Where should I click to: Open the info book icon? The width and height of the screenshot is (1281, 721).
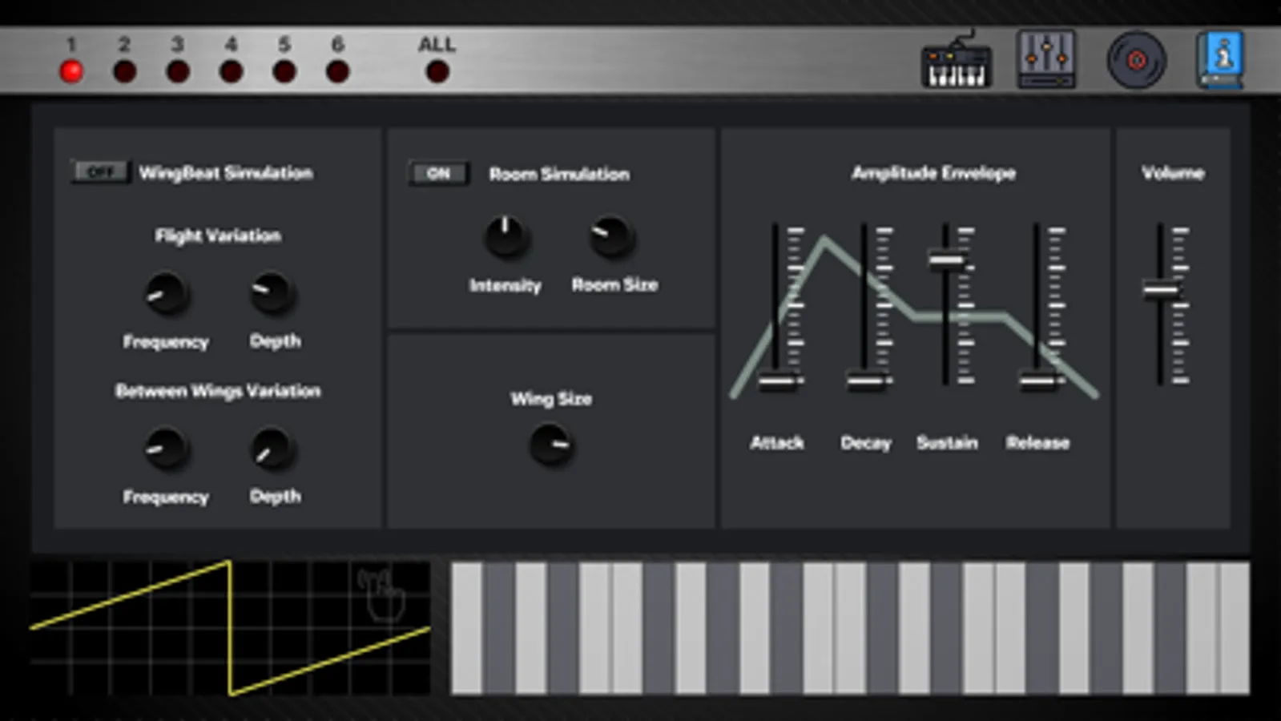[x=1220, y=59]
